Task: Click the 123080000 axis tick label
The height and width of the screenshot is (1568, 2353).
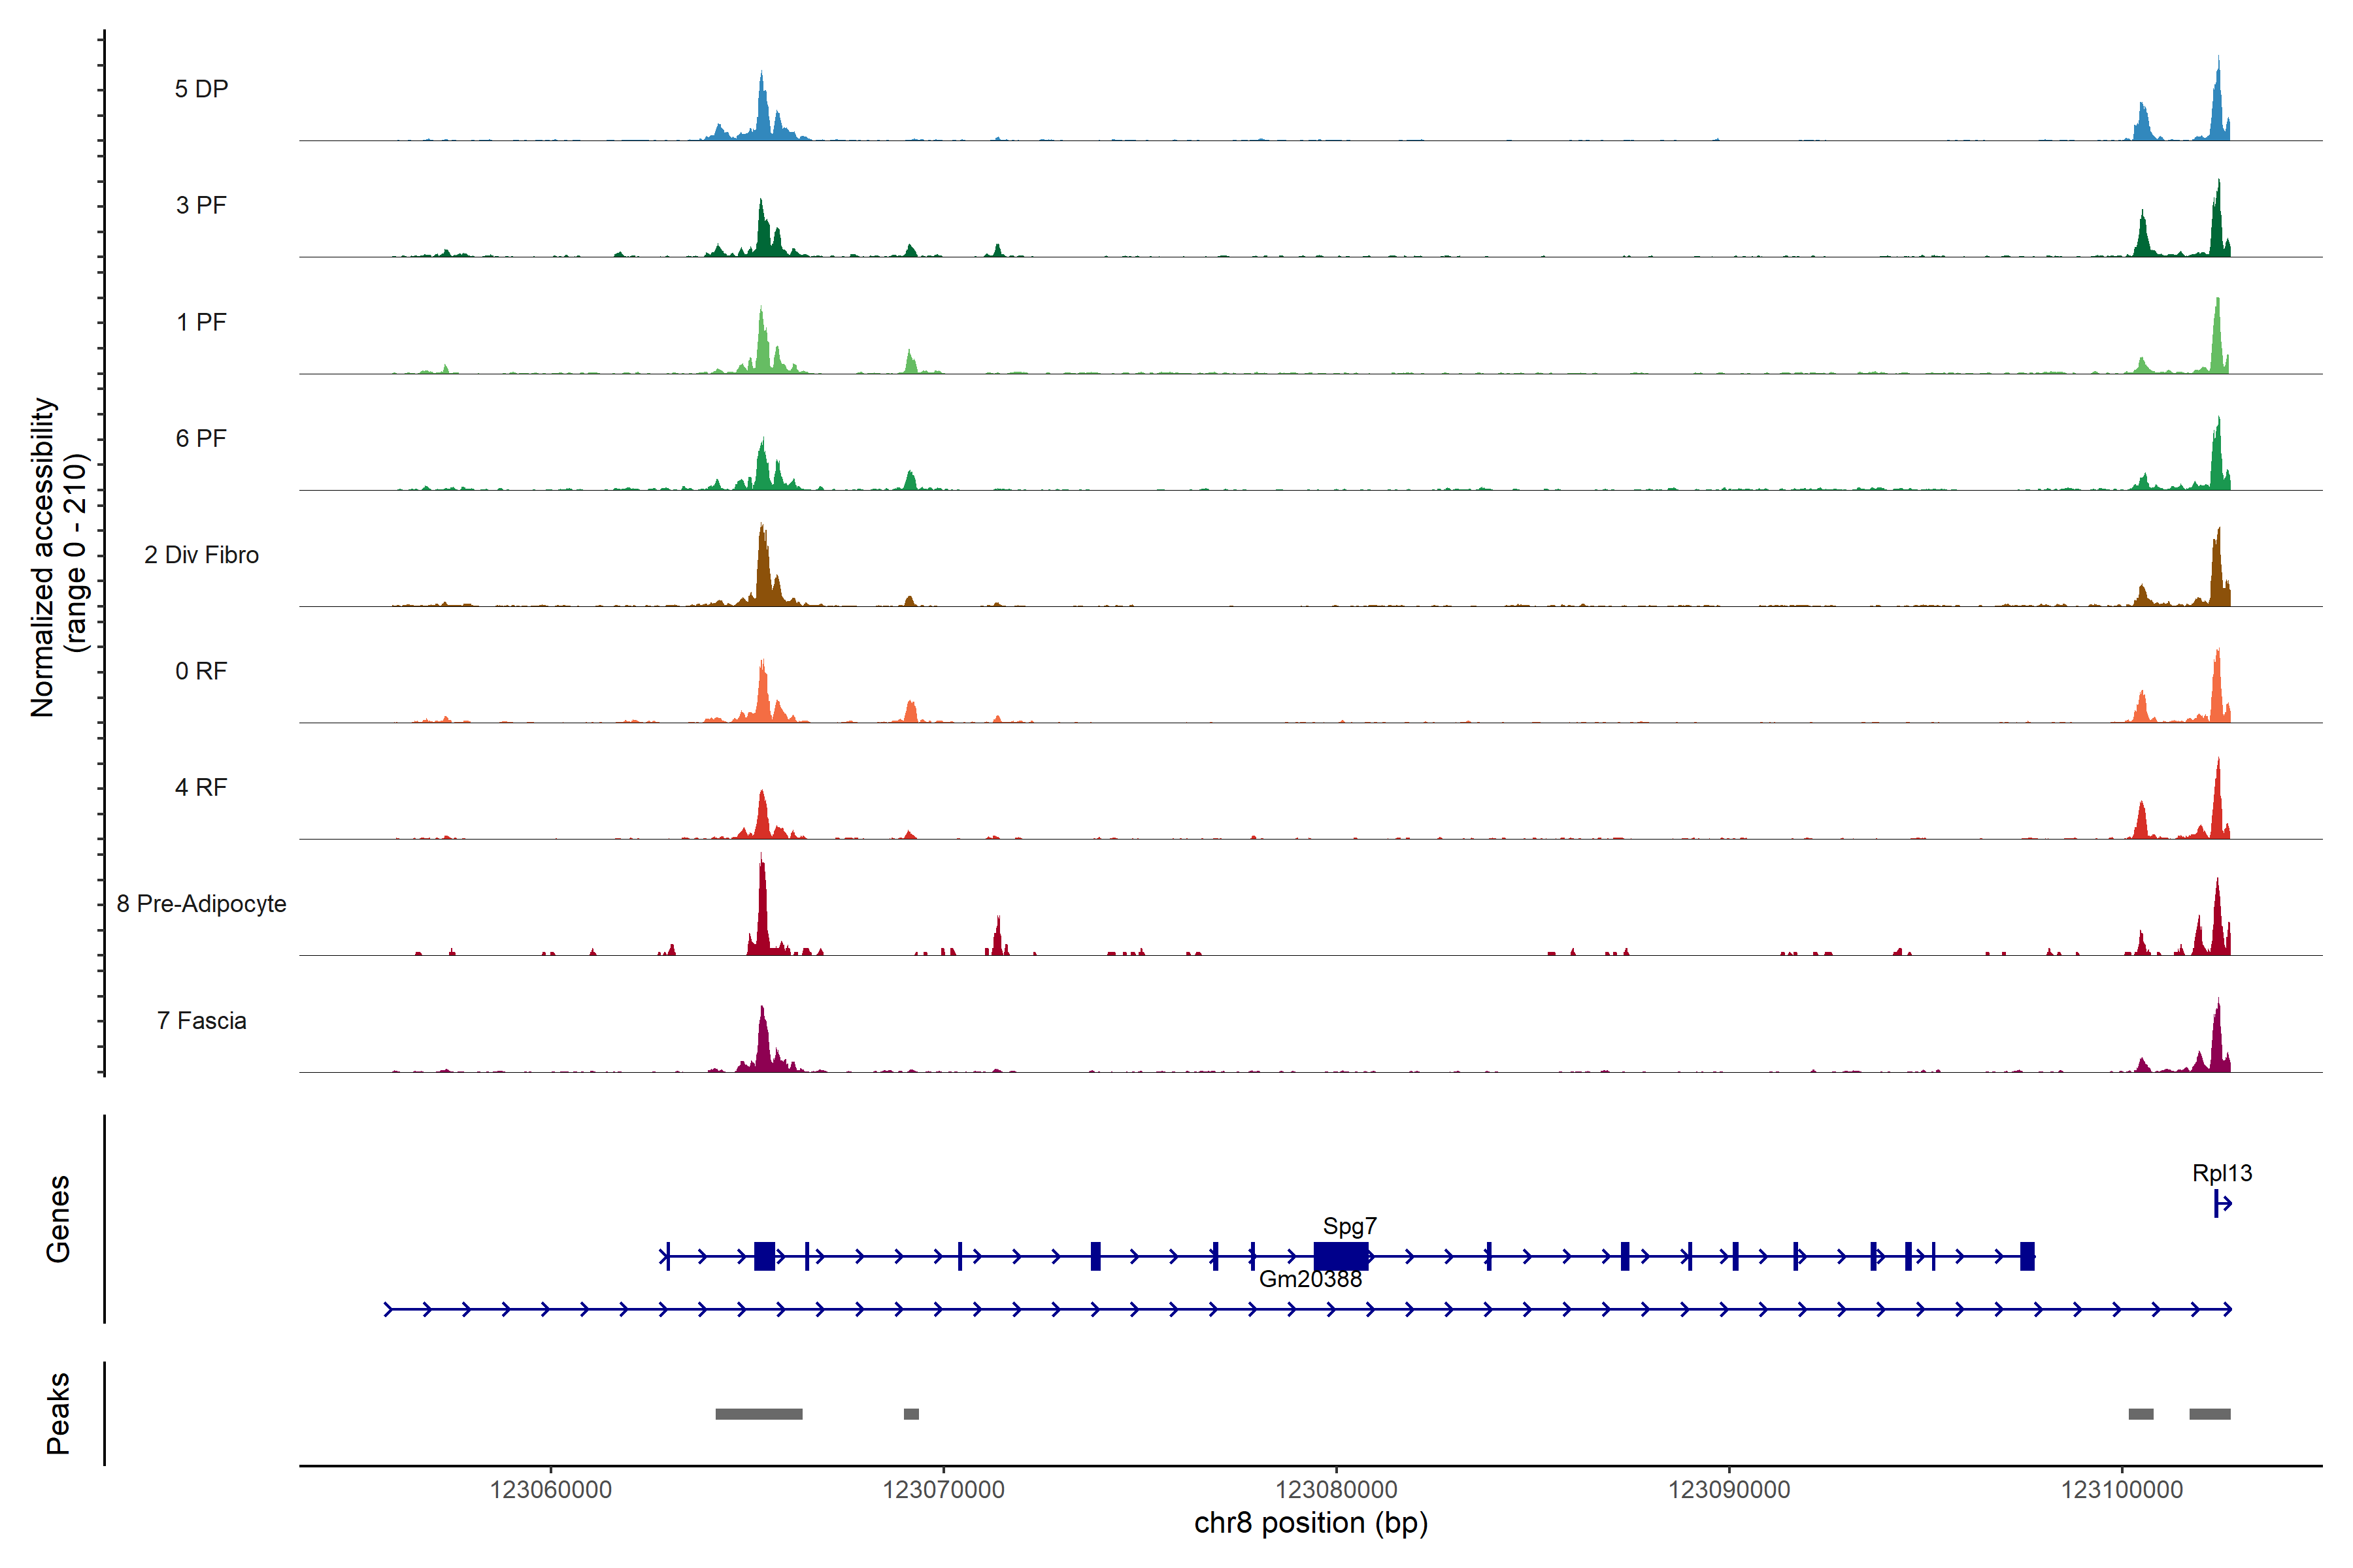Action: [1335, 1489]
